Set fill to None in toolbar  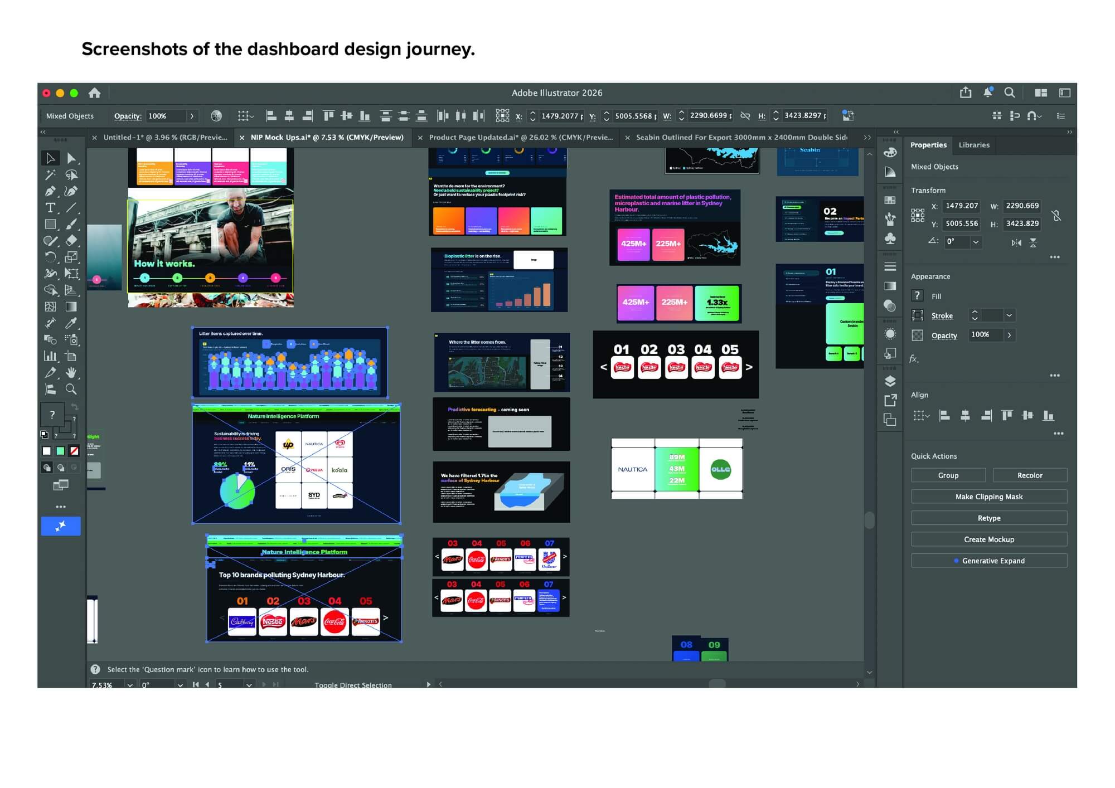(74, 451)
